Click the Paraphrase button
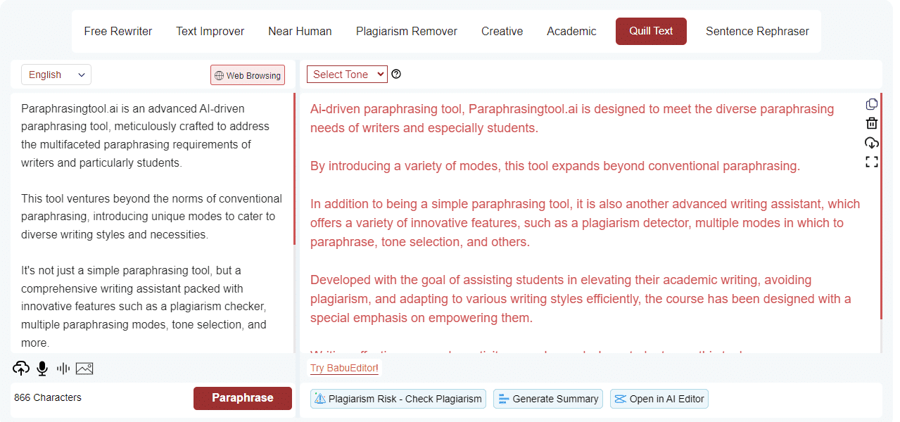This screenshot has height=422, width=900. point(243,398)
